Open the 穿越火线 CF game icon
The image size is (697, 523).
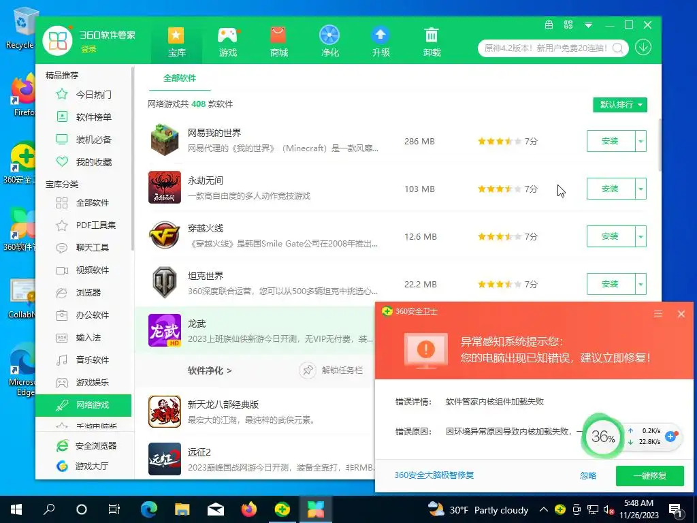[x=165, y=235]
